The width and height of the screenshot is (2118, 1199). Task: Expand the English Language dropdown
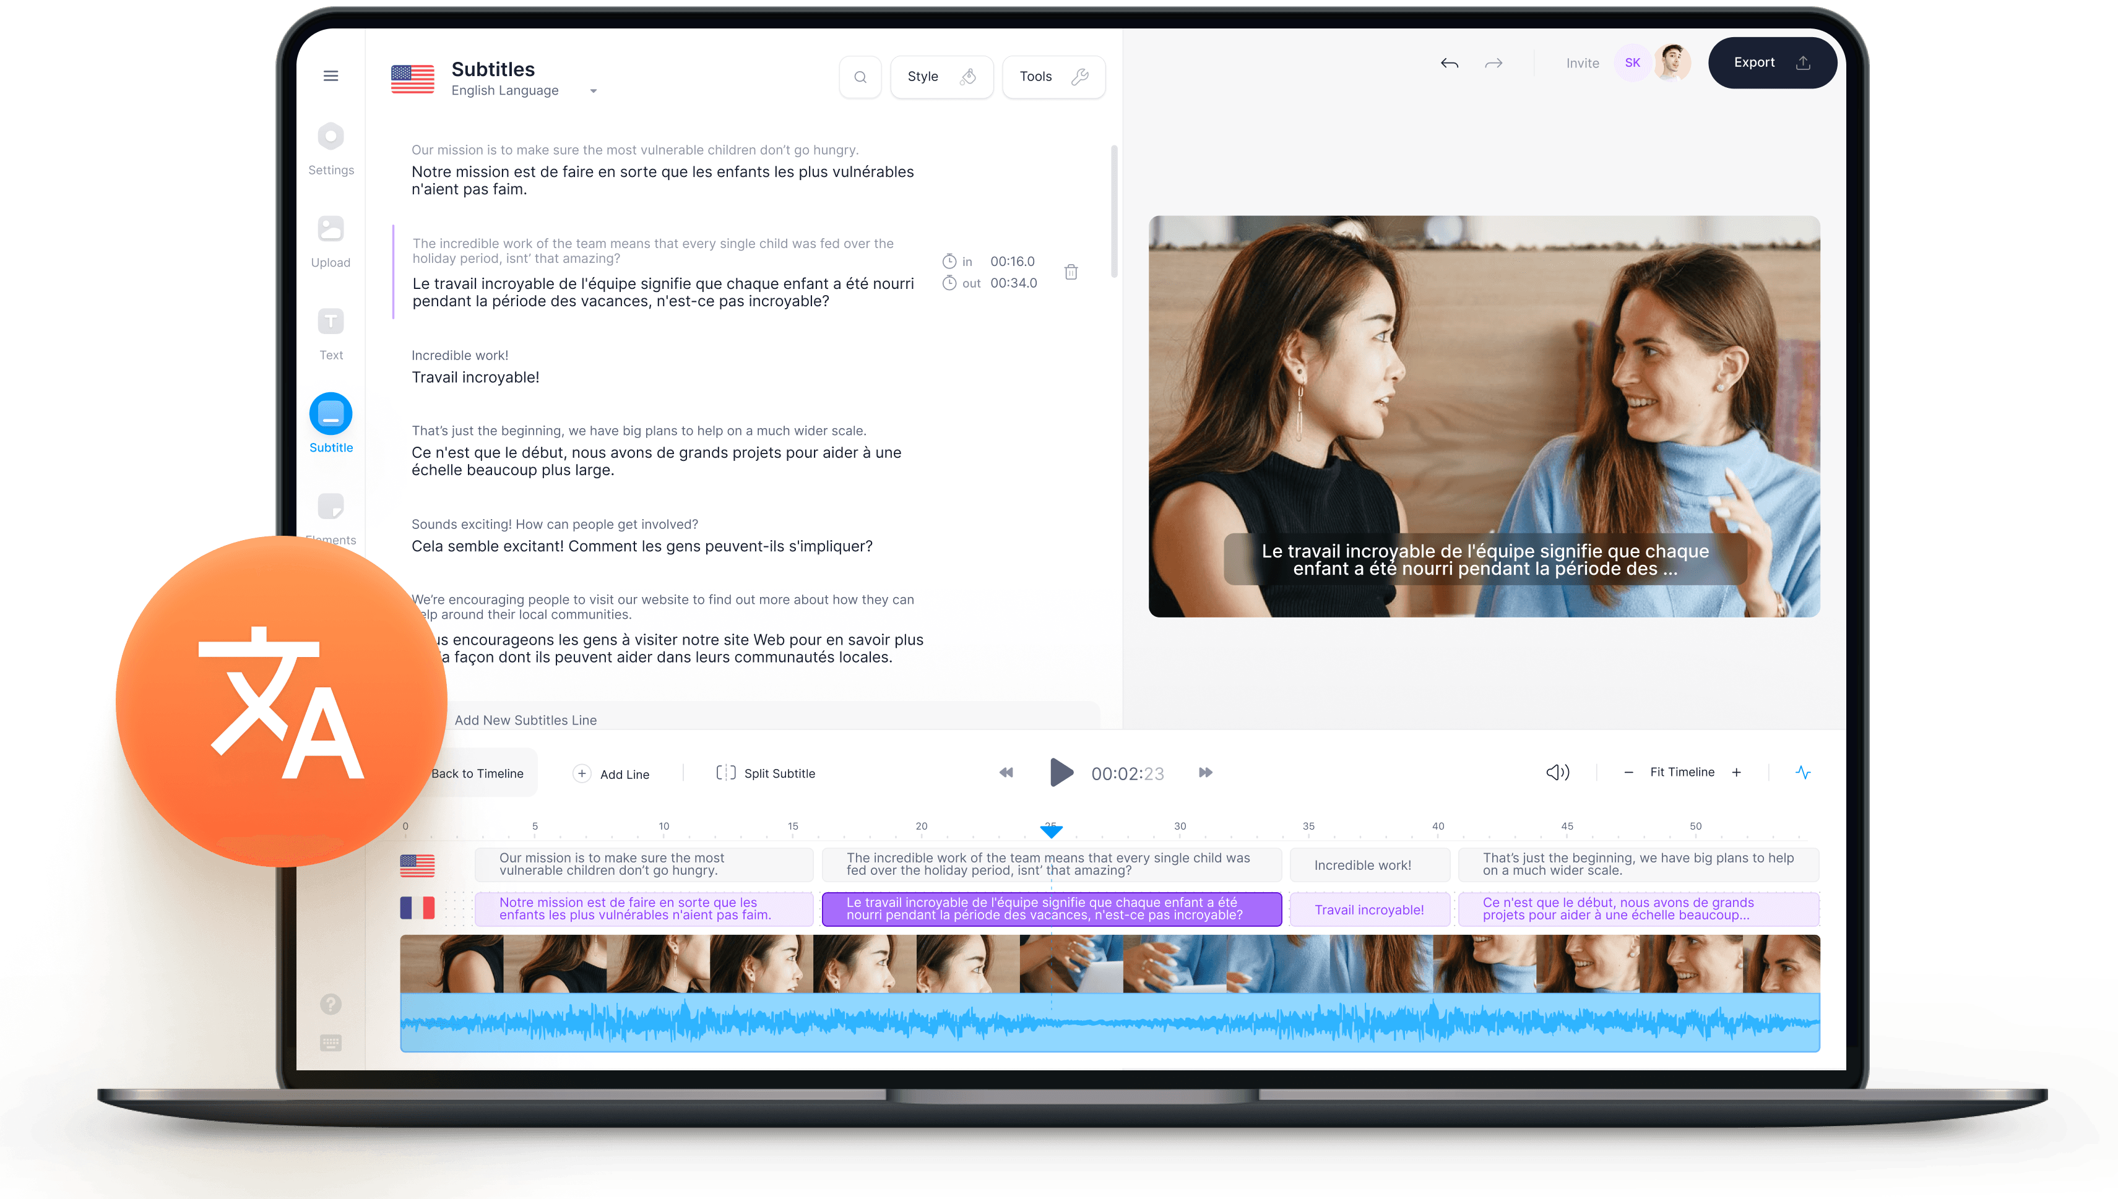click(593, 90)
